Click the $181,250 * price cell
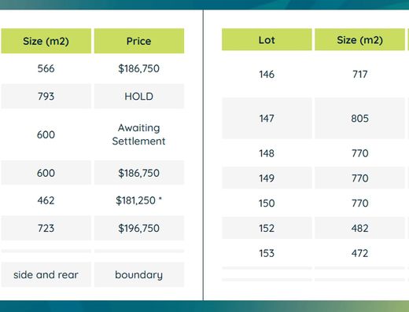Screen dimensions: 409x312 tap(139, 200)
